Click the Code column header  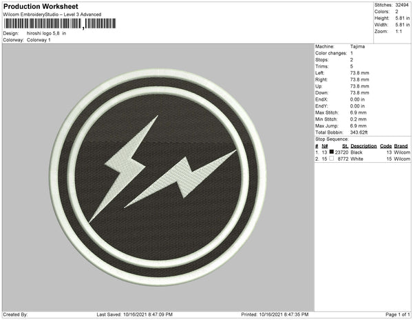(386, 146)
